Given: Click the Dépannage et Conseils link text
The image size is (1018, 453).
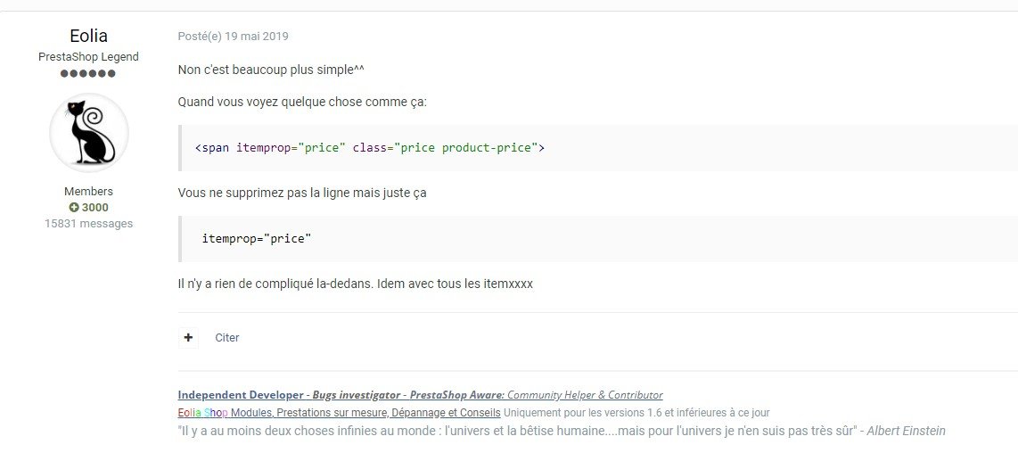Looking at the screenshot, I should [x=445, y=413].
